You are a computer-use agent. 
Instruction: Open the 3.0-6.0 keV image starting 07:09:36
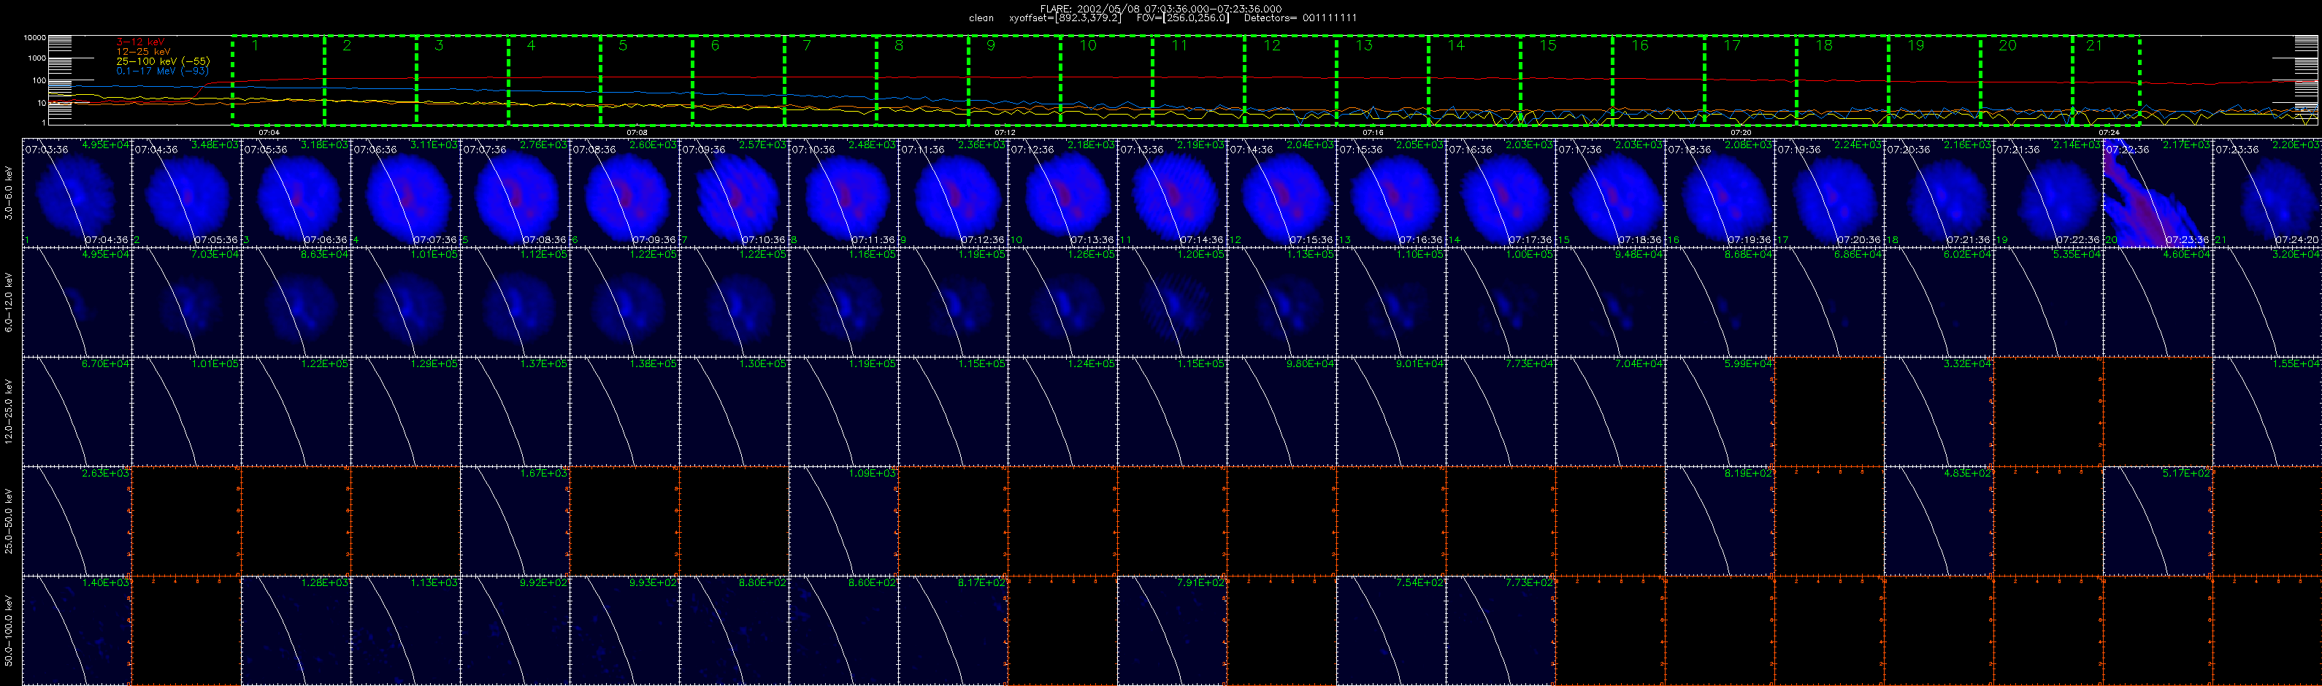734,193
